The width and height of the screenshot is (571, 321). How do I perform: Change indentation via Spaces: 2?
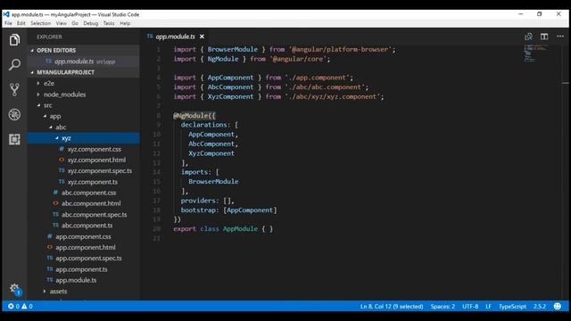tap(443, 307)
